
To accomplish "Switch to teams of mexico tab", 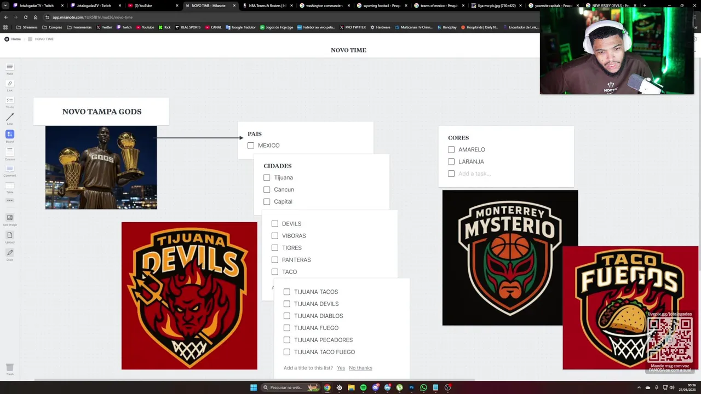I will tap(440, 5).
